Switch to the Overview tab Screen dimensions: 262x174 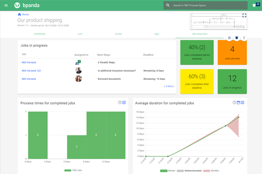pos(40,34)
